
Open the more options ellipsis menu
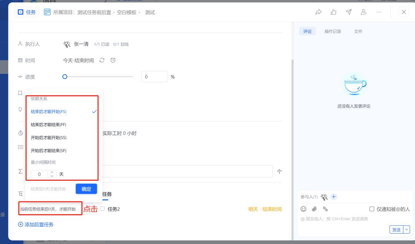click(x=379, y=12)
